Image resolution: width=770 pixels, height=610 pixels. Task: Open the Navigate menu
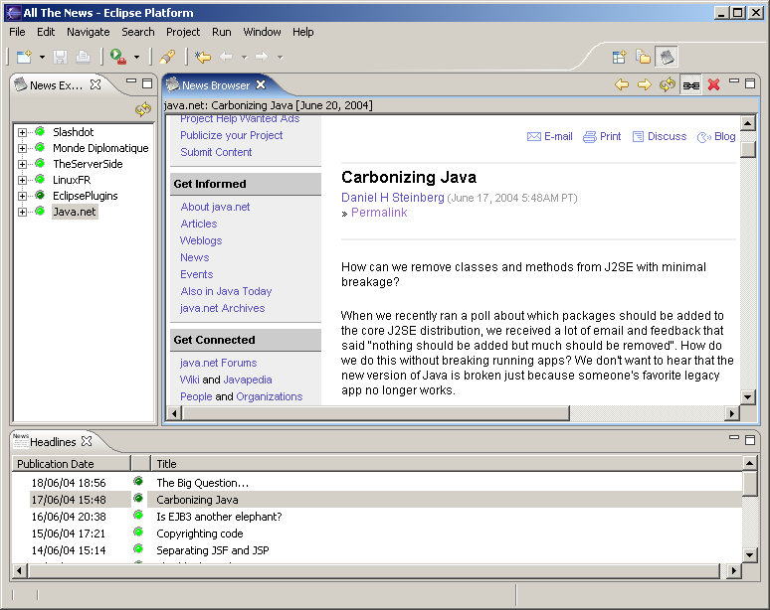(89, 32)
